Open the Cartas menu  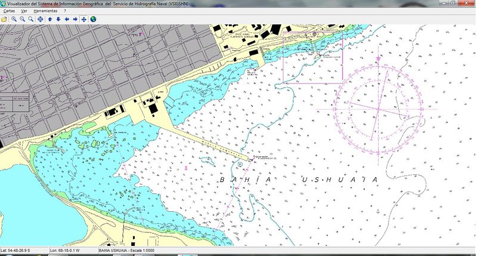click(9, 11)
